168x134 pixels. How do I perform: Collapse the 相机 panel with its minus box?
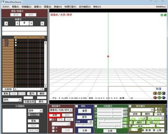(x=77, y=106)
